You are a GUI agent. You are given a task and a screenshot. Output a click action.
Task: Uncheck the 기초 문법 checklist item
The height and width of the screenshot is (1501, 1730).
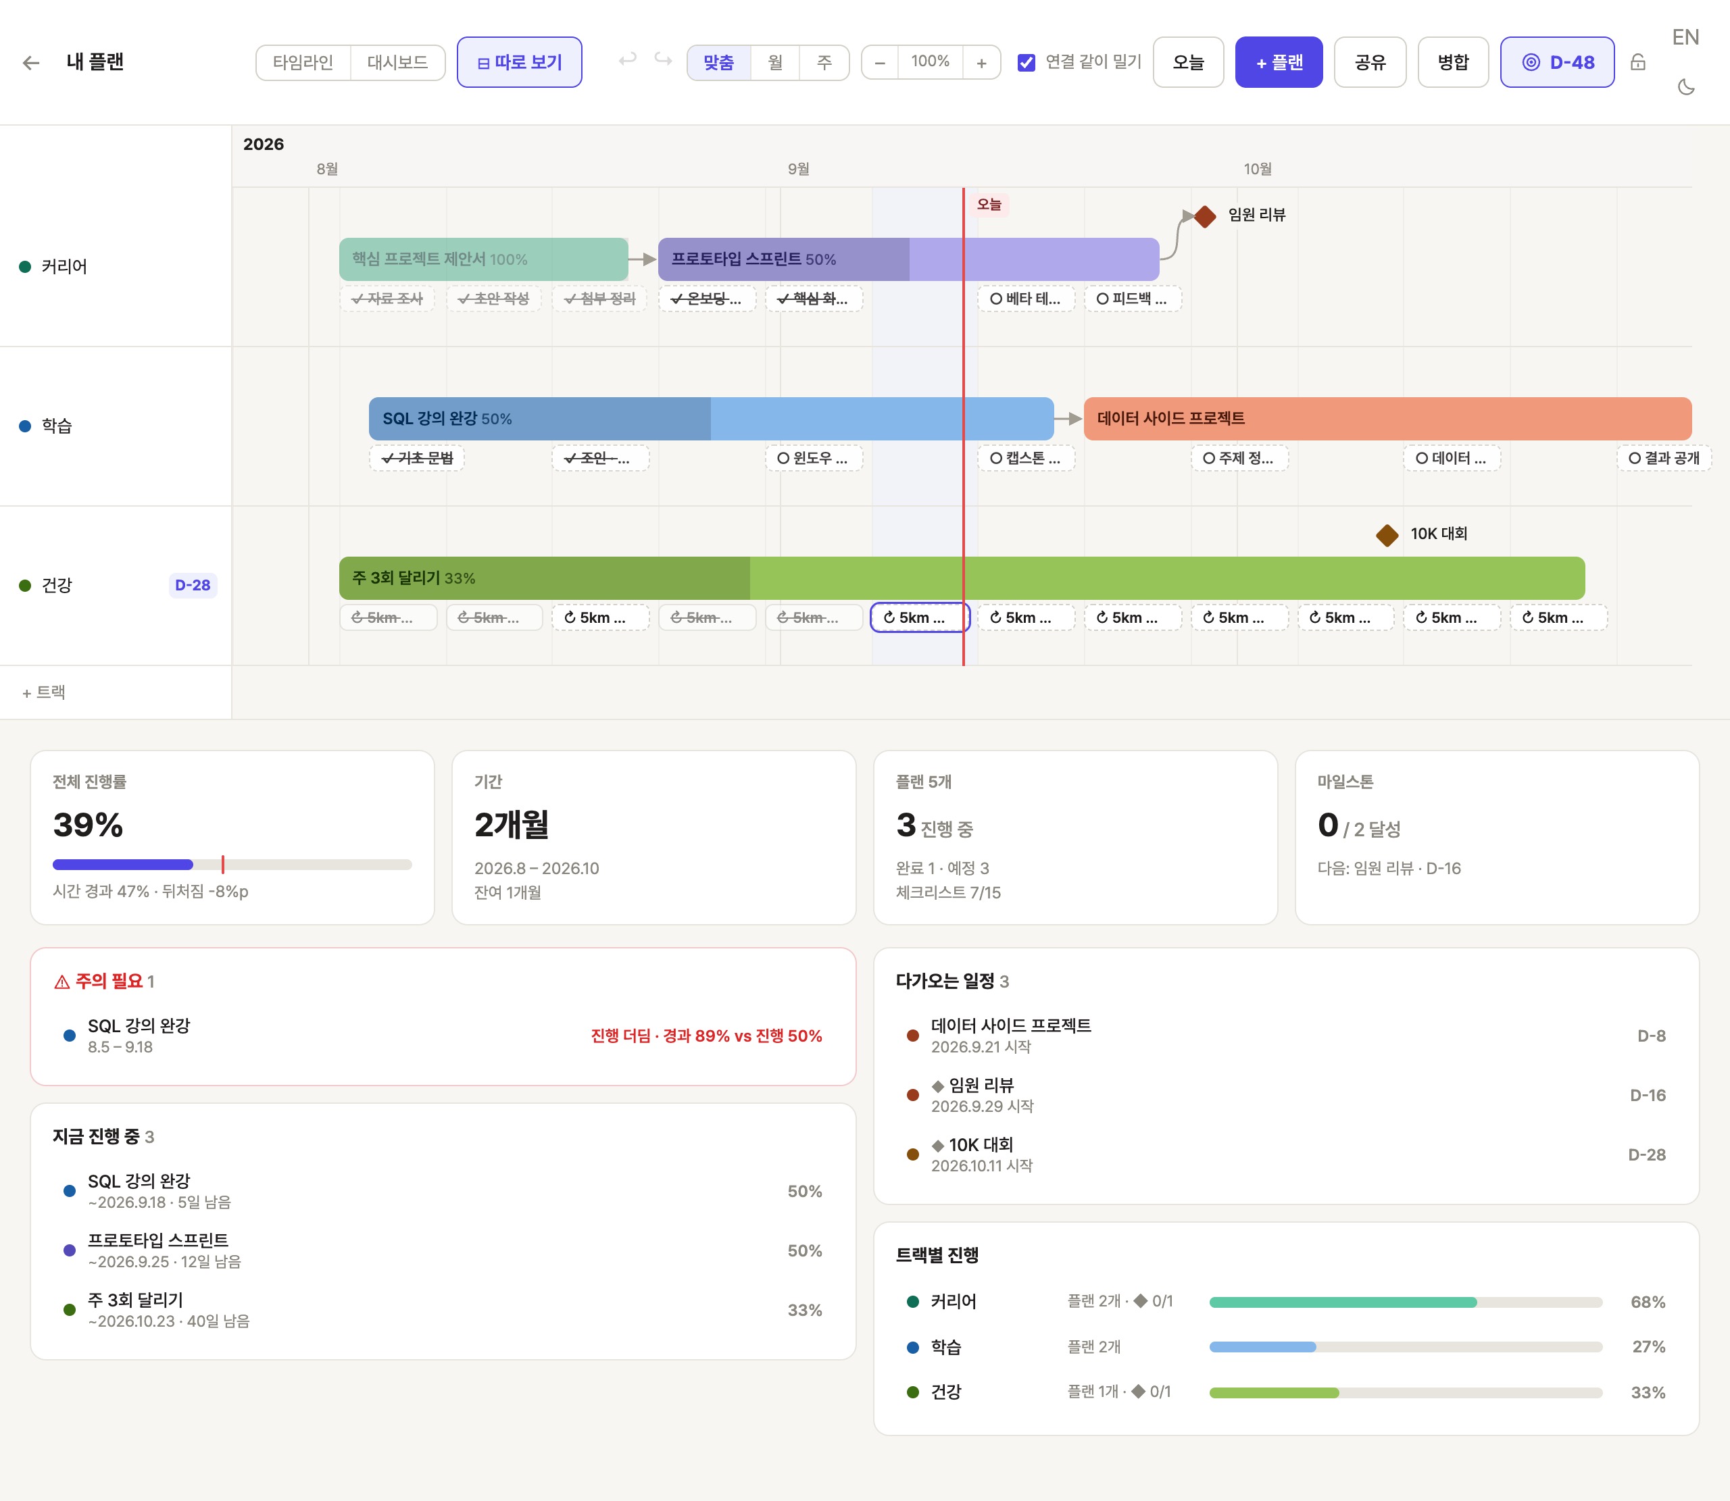416,458
